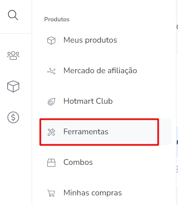Click the wrench tools icon beside Ferramentas

[51, 132]
